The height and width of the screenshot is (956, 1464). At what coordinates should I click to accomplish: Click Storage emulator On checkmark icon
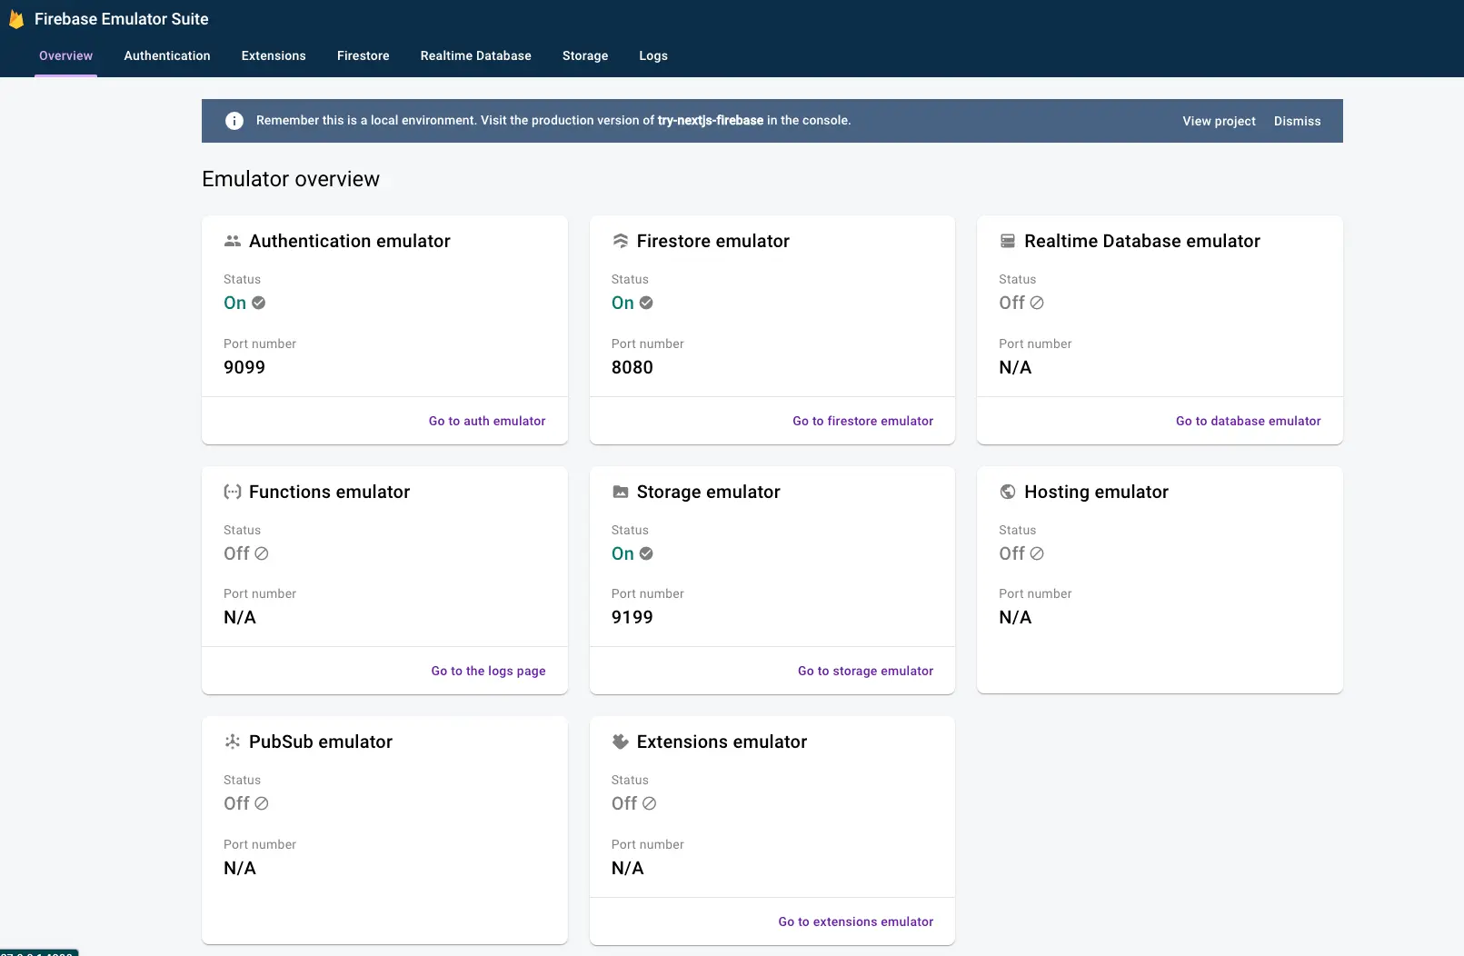[x=646, y=553]
